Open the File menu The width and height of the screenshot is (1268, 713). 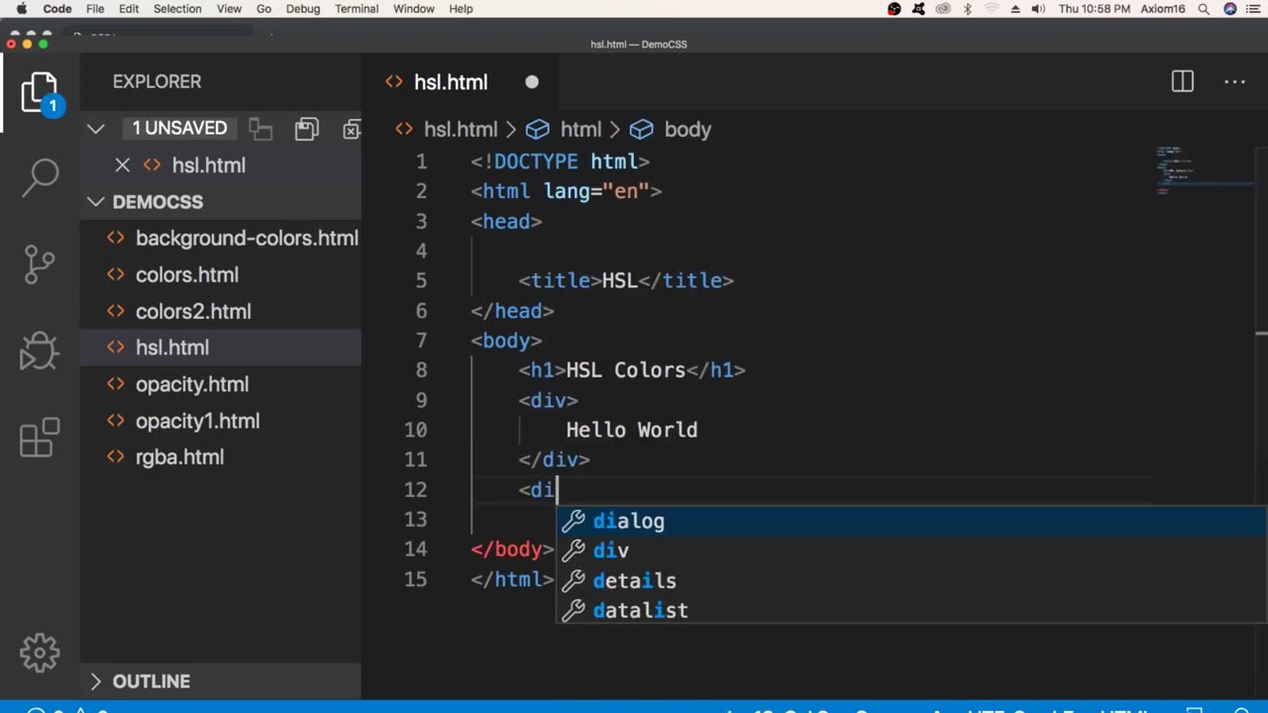[95, 9]
